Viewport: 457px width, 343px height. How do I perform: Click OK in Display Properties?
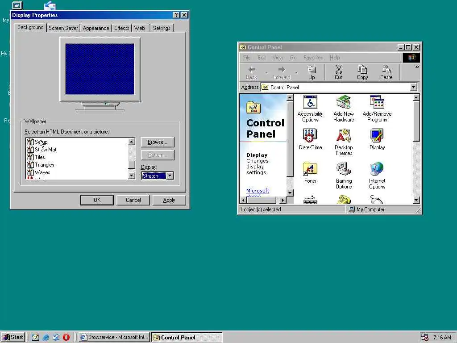tap(97, 200)
